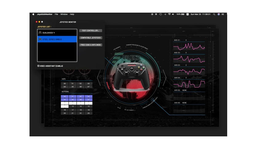Image resolution: width=257 pixels, height=149 pixels.
Task: Click Buttons cell 15
Action: coord(89,106)
